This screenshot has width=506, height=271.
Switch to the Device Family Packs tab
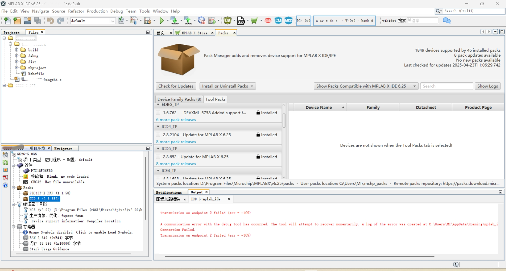pos(179,99)
